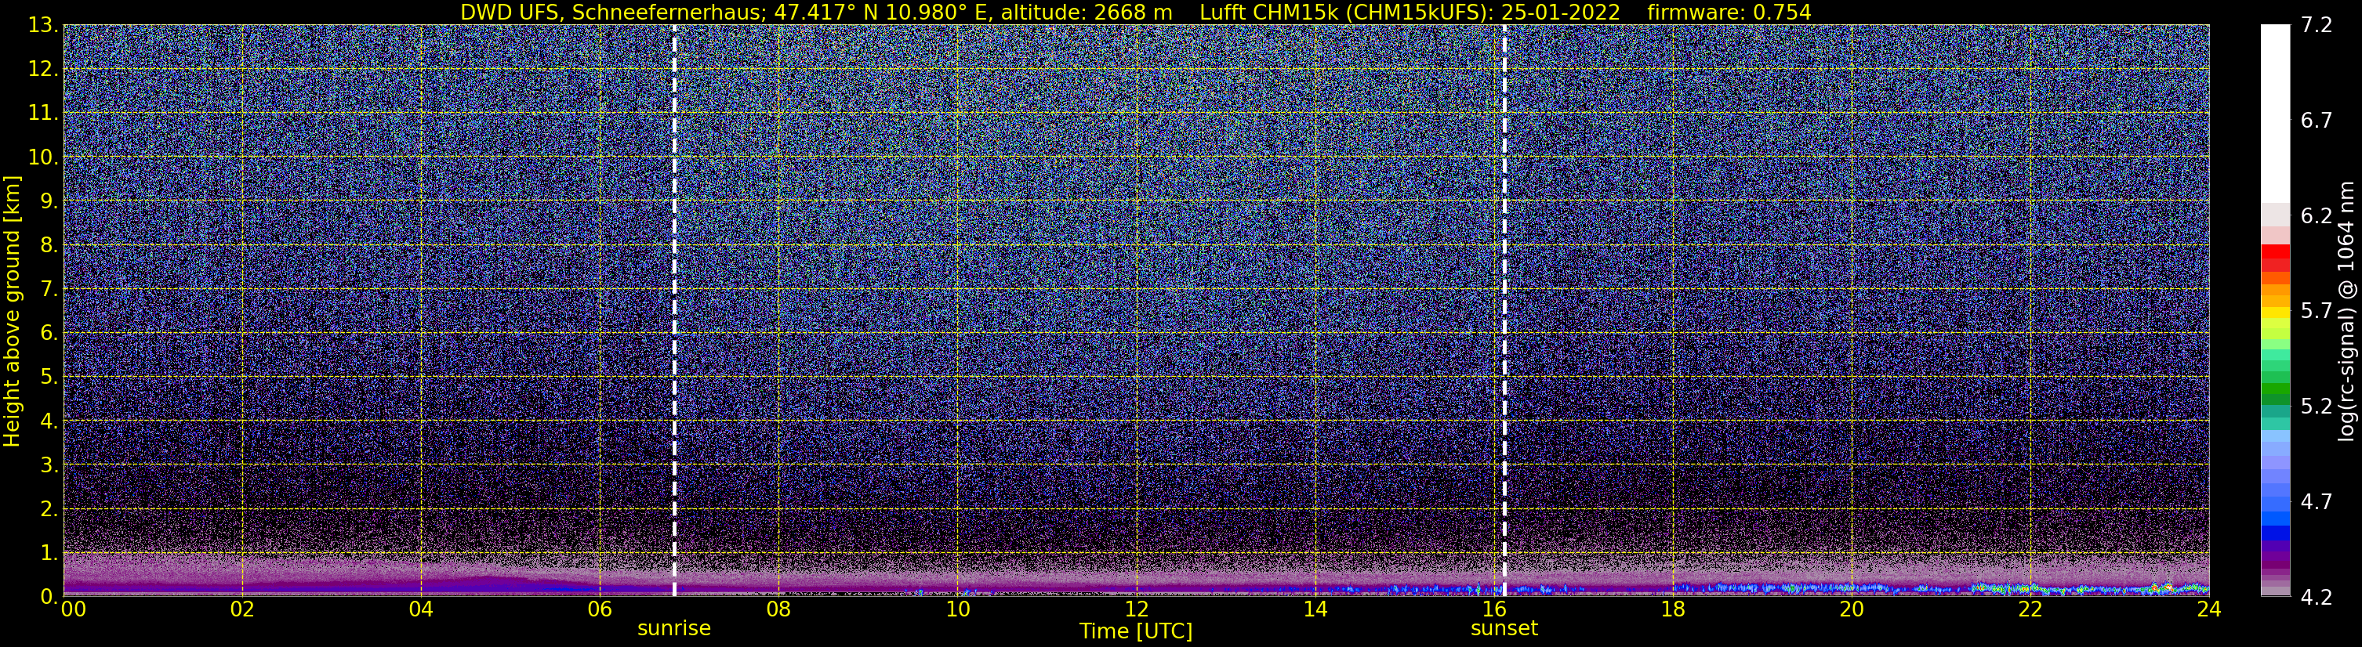Select the 'sunset' label below the time axis

click(x=1504, y=629)
